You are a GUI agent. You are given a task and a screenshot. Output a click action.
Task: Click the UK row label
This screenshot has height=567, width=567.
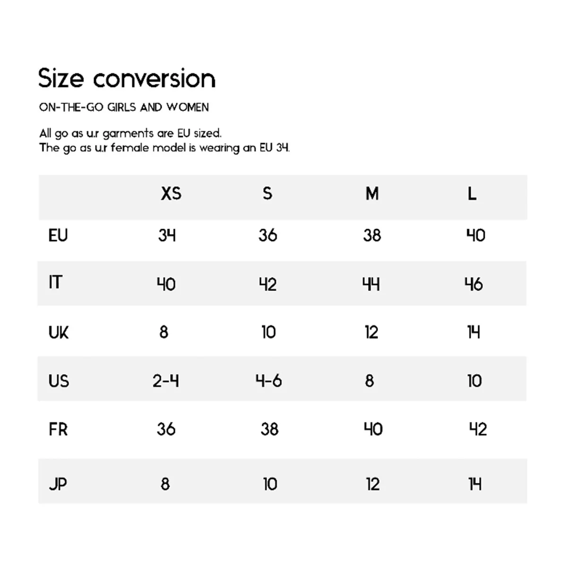pyautogui.click(x=59, y=333)
